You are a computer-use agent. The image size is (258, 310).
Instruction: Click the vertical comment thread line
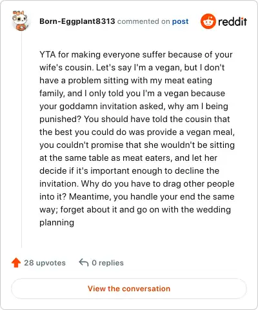[21, 139]
